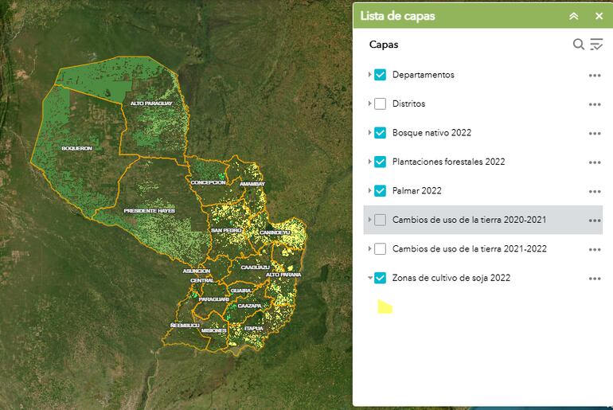
Task: Expand the Palmar 2022 layer legend
Action: 369,191
